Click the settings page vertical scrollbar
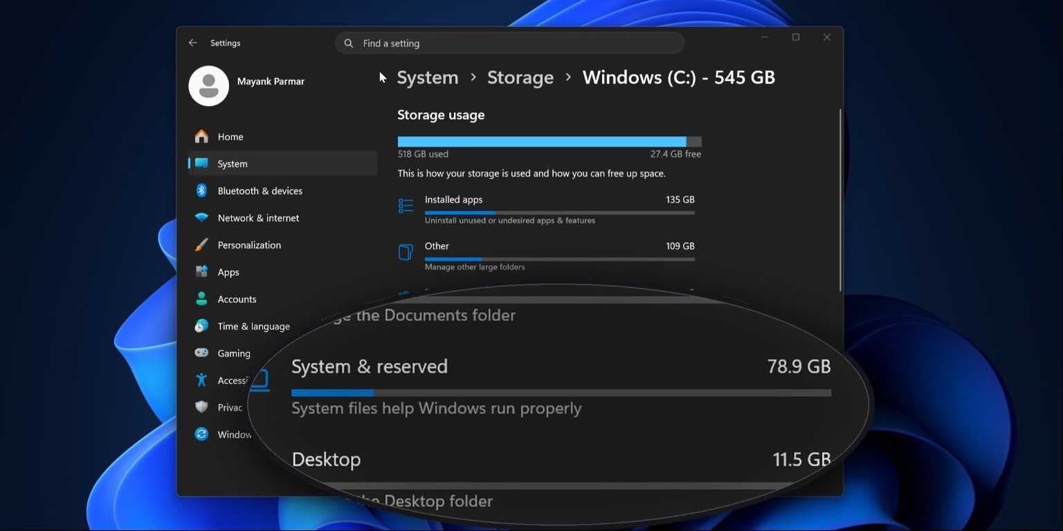 pyautogui.click(x=841, y=200)
